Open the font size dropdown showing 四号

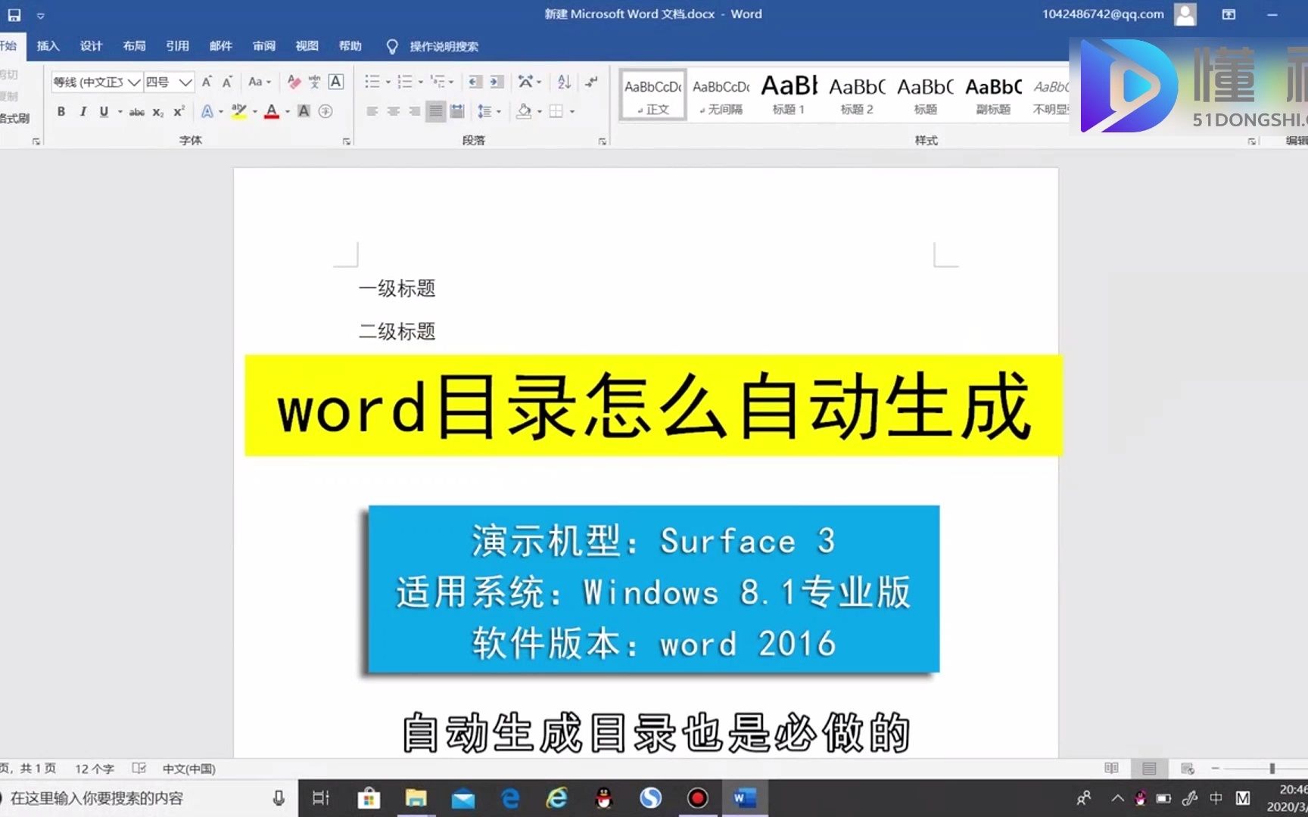click(185, 82)
